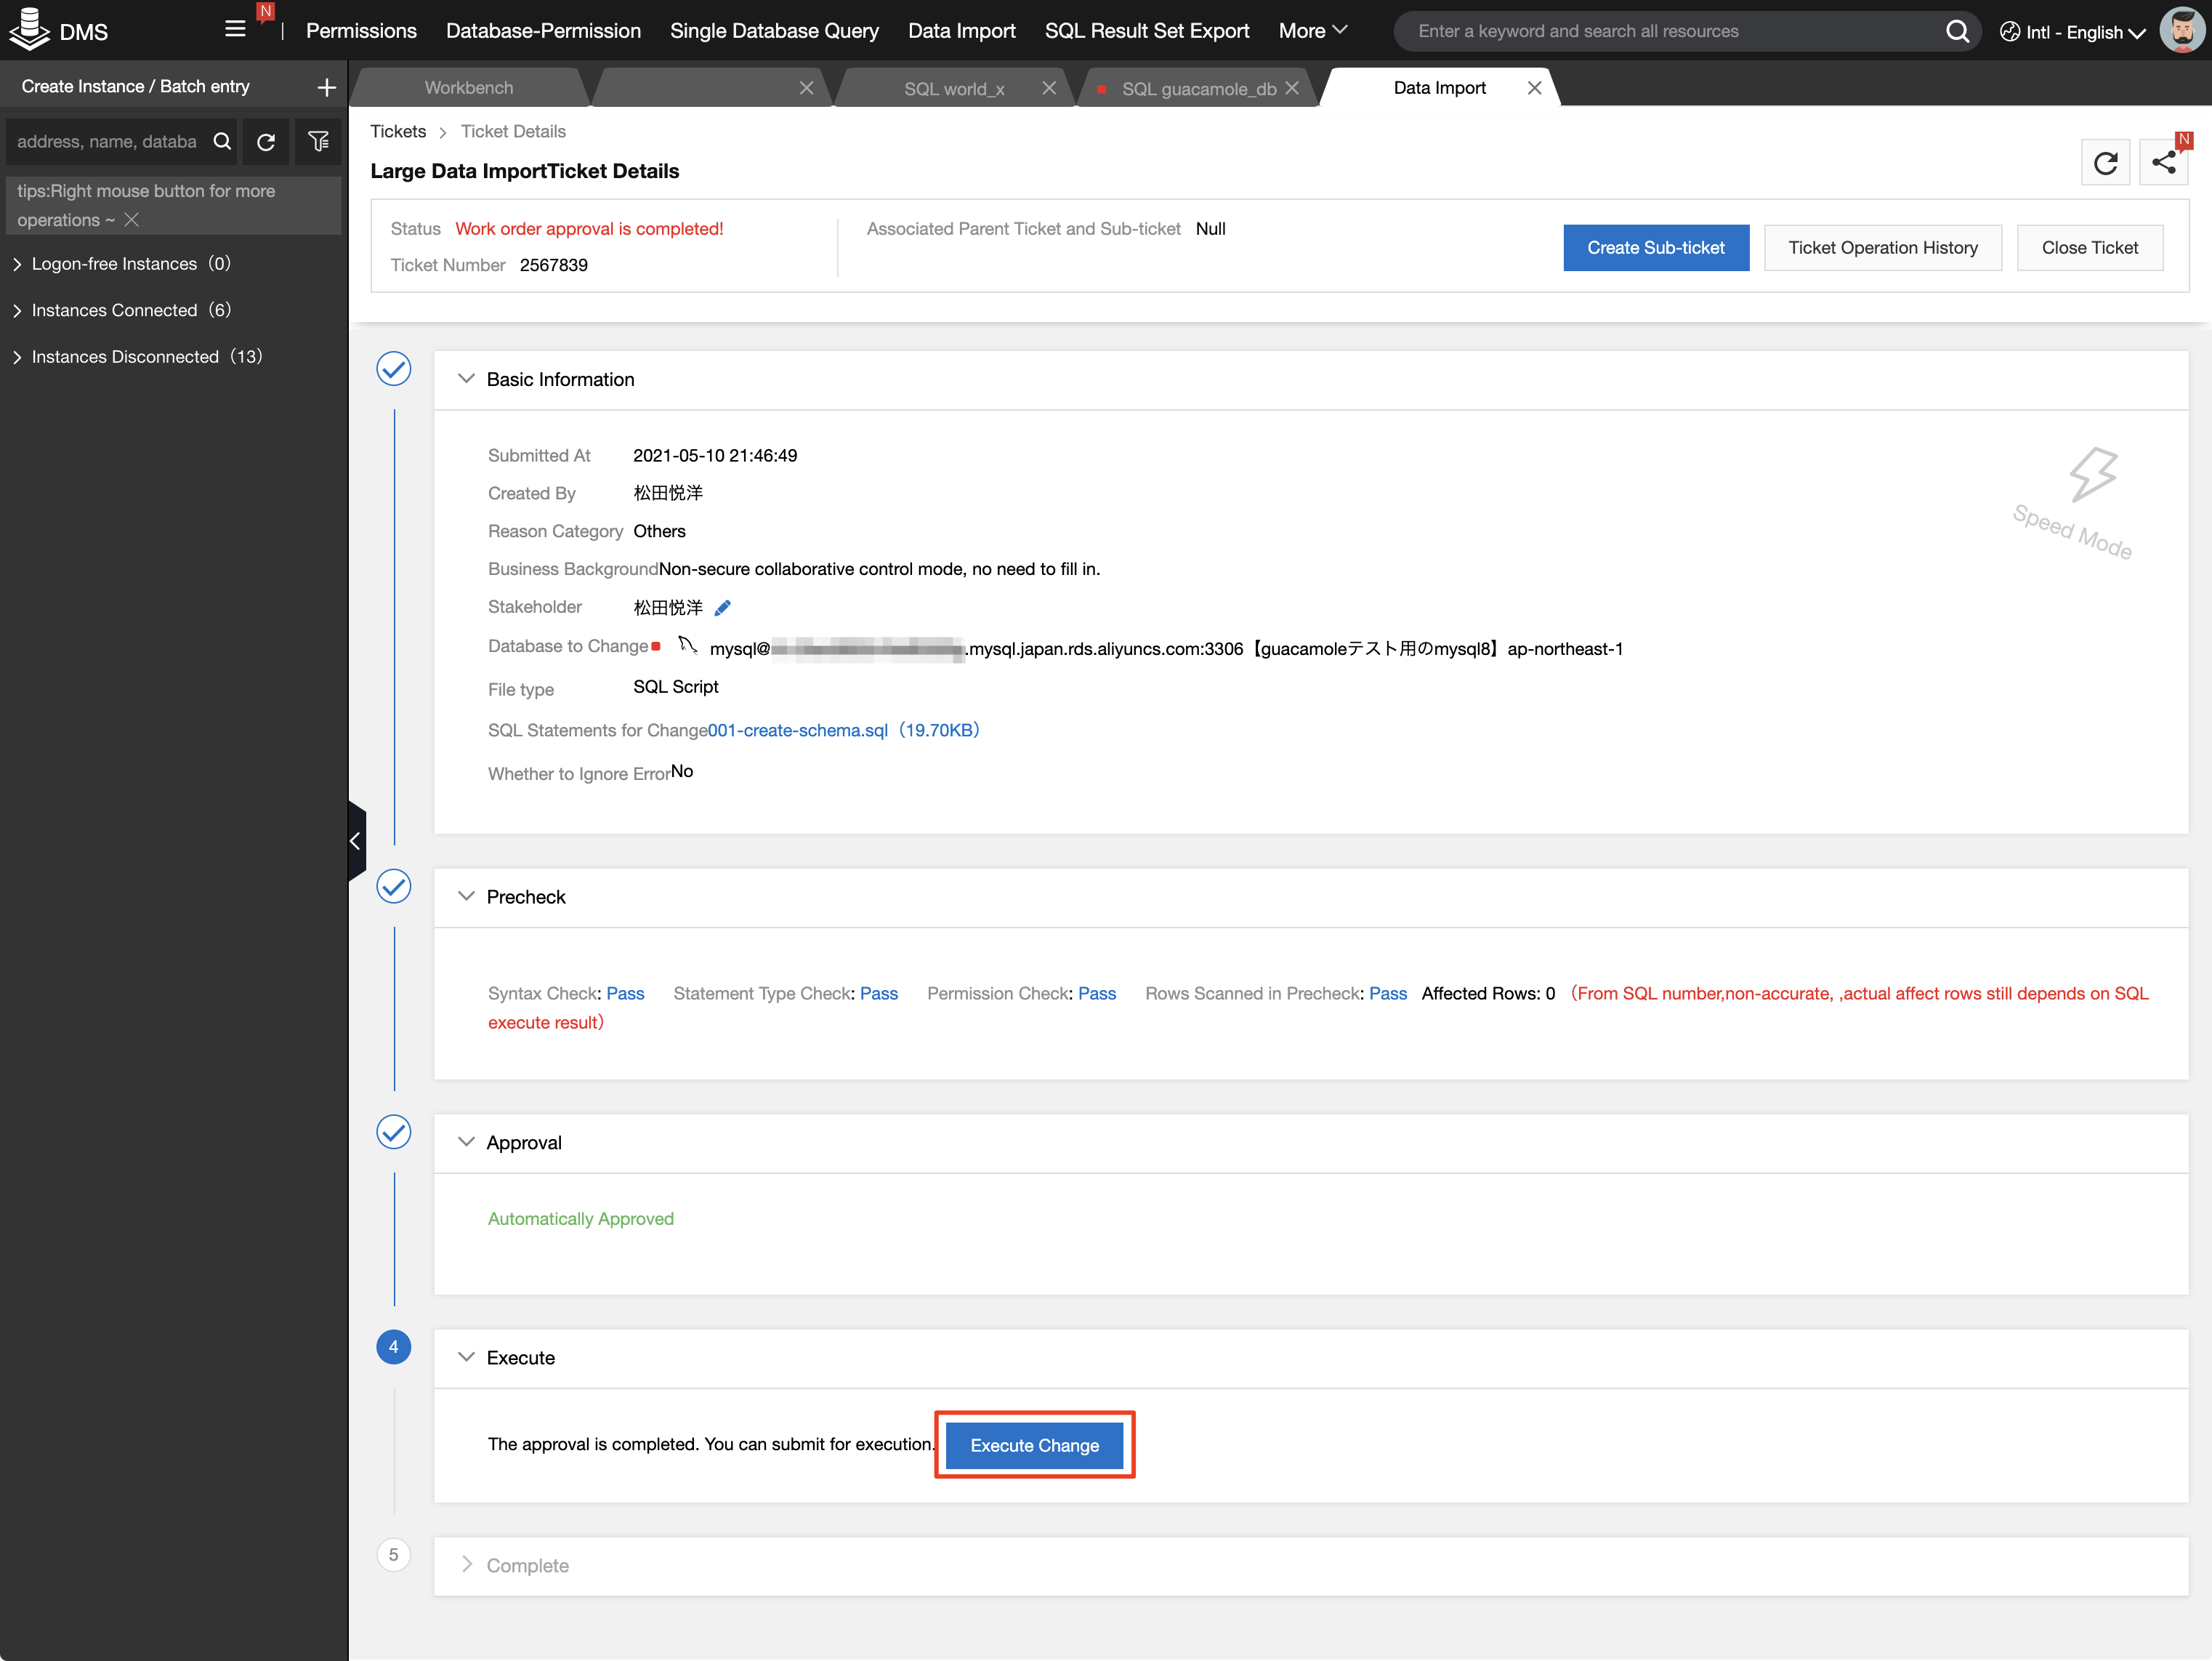Expand the Complete section
2212x1661 pixels.
tap(466, 1565)
